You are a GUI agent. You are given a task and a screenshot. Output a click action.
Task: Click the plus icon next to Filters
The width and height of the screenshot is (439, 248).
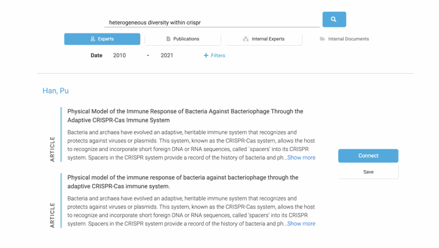coord(206,55)
